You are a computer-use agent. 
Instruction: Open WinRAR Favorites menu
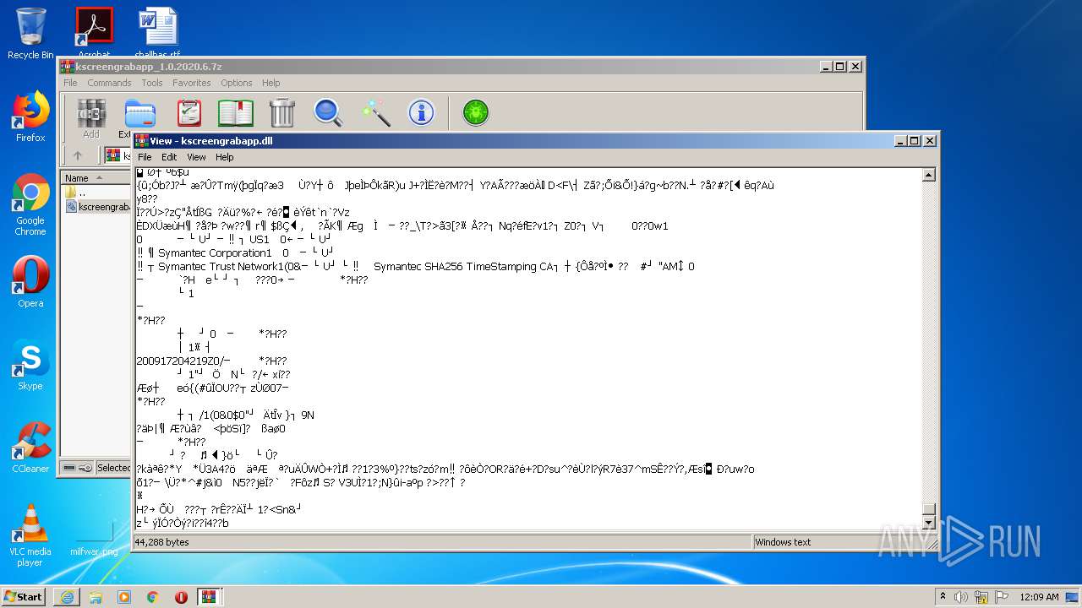point(192,83)
